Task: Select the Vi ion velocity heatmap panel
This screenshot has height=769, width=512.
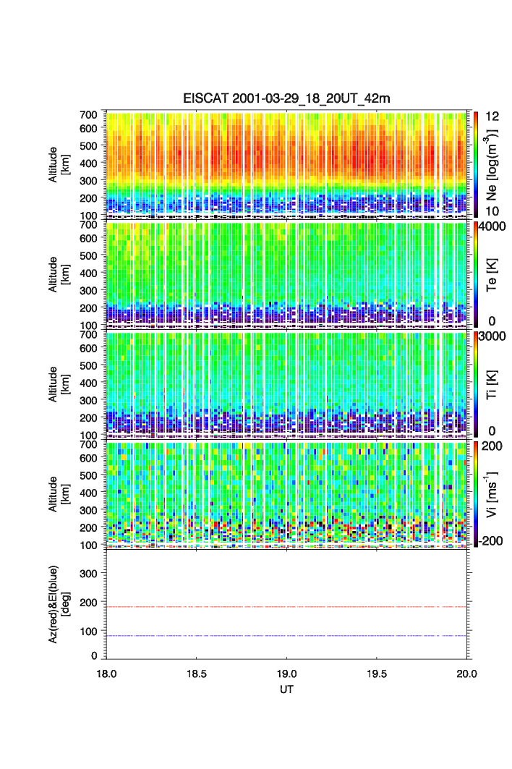Action: [x=287, y=493]
